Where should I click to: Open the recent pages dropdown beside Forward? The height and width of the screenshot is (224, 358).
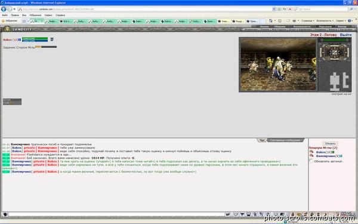[x=14, y=9]
